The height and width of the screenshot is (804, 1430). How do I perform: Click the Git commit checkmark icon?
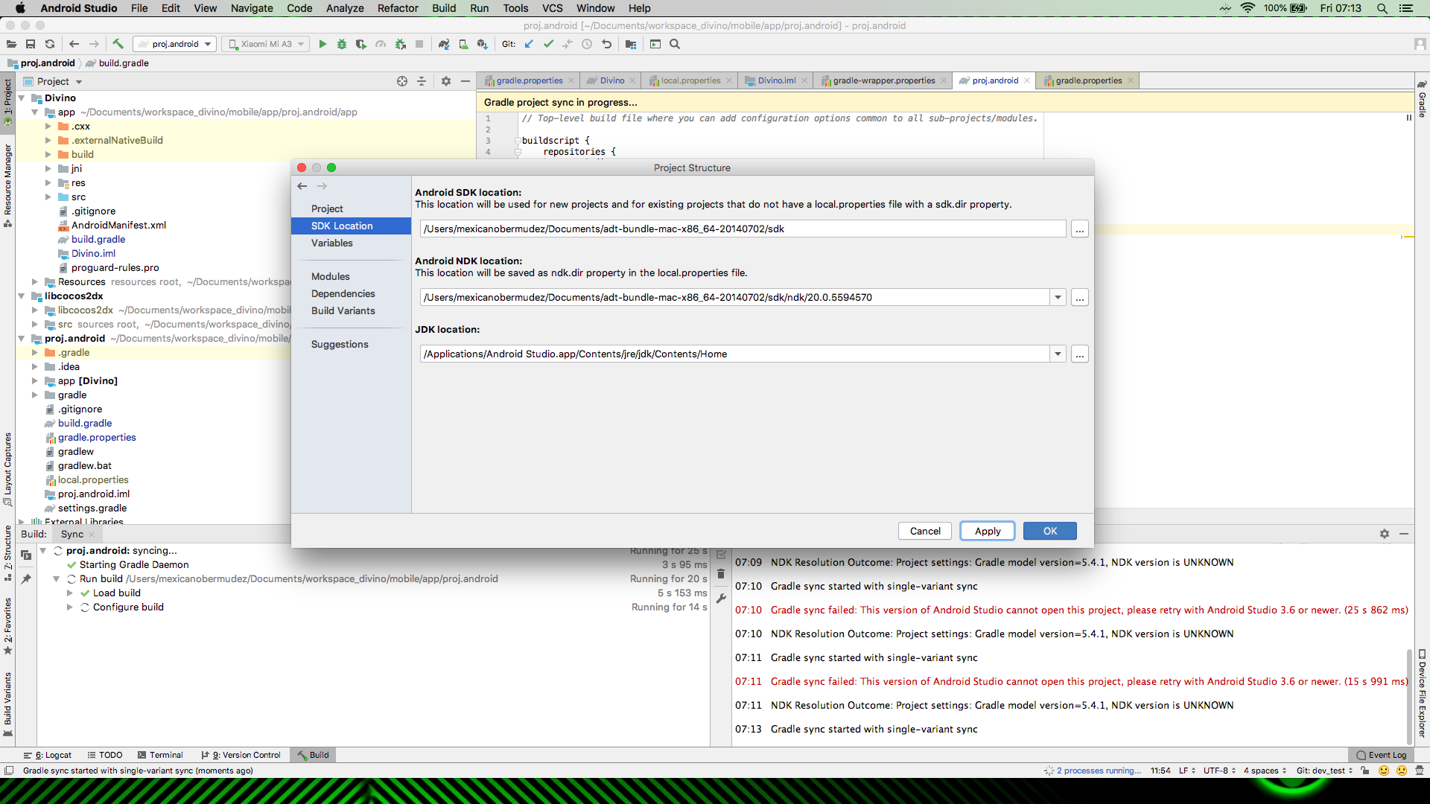(x=548, y=44)
